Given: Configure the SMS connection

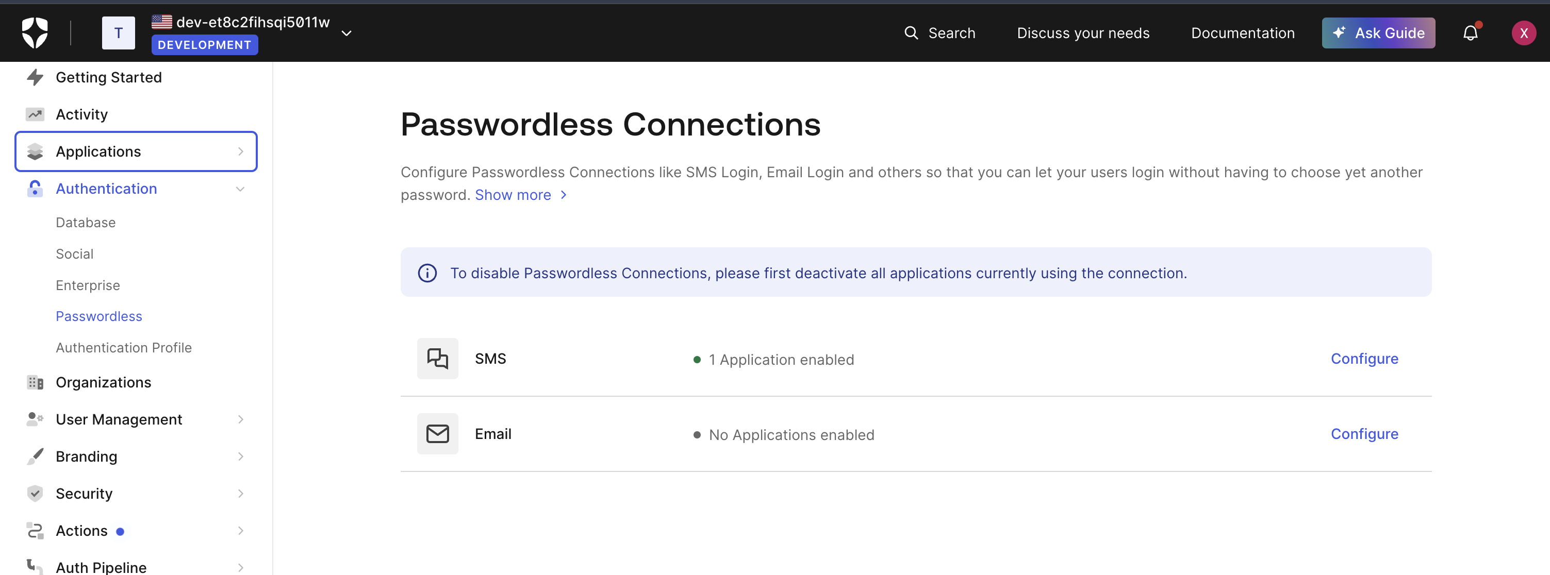Looking at the screenshot, I should click(1364, 359).
